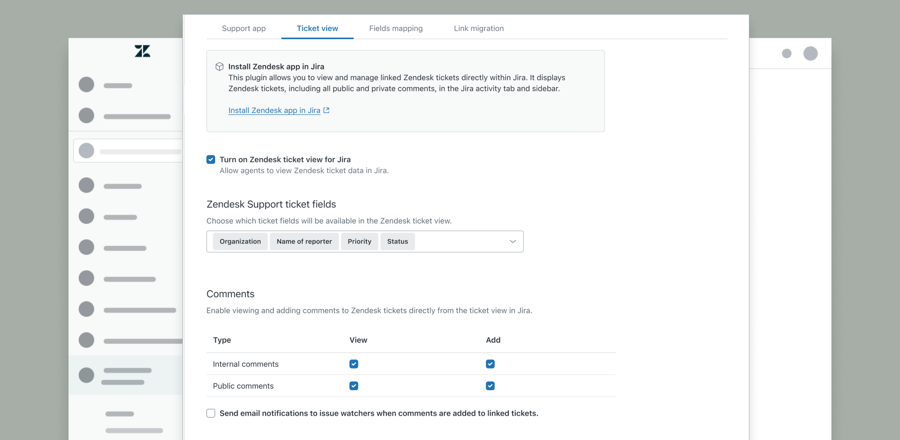Toggle the Public comments Add checkbox
Screen dimensions: 900x440
coord(490,386)
